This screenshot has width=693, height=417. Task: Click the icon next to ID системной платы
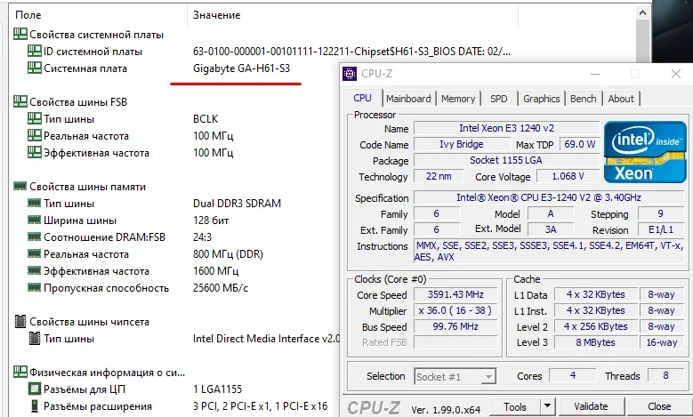(35, 51)
